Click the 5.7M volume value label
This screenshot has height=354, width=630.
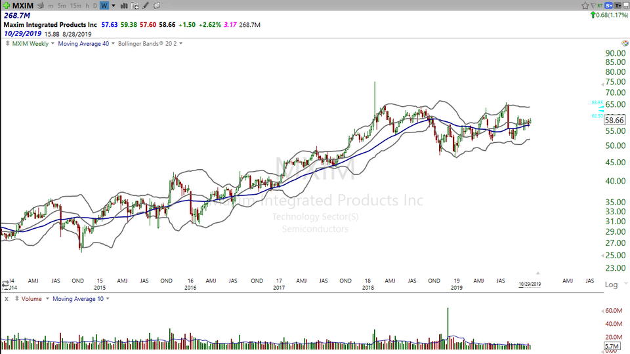[612, 346]
